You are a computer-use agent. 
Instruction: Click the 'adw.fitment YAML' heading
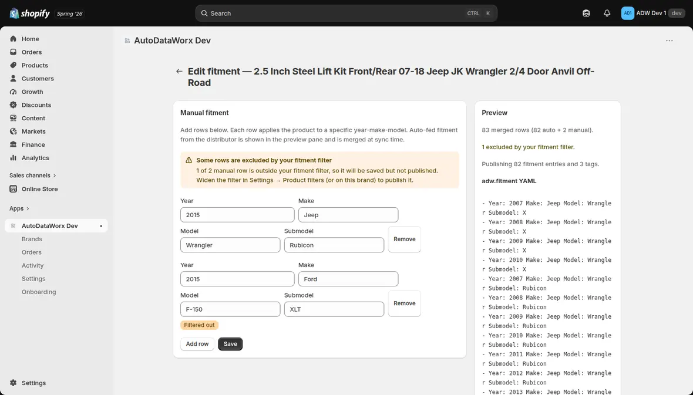[x=509, y=181]
